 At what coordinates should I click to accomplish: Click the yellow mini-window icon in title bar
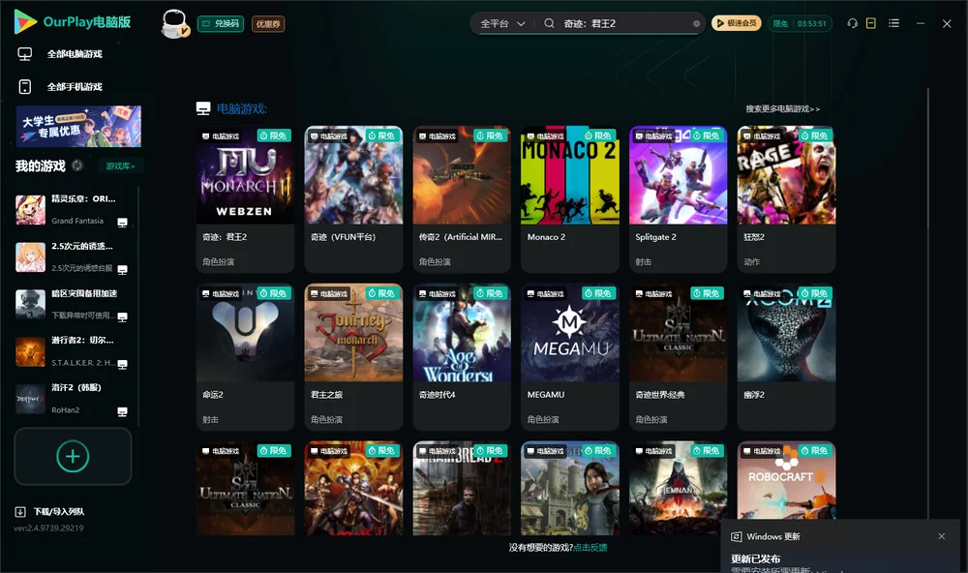click(871, 23)
